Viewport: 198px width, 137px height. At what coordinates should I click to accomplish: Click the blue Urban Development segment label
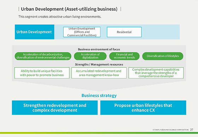tap(35, 32)
